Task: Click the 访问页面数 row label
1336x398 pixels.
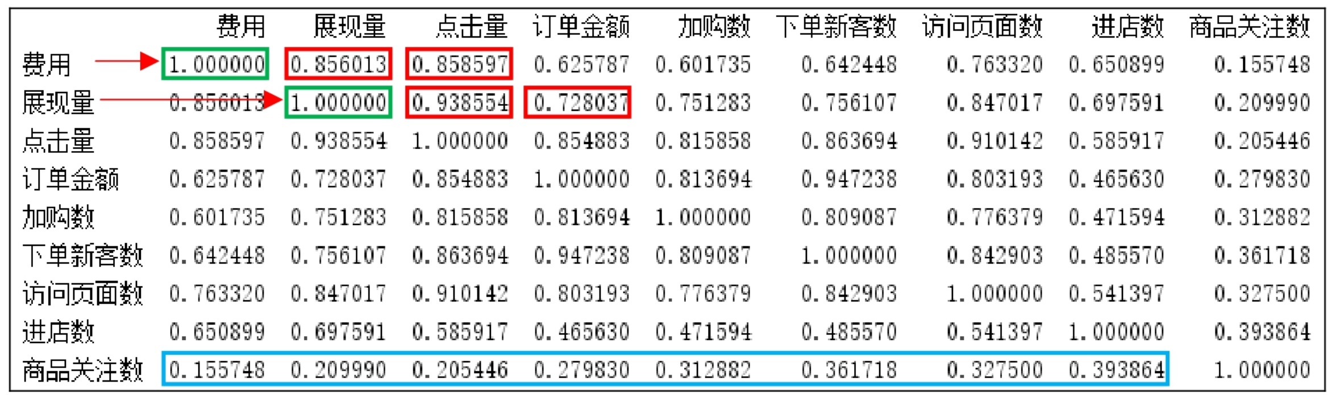Action: pyautogui.click(x=82, y=294)
